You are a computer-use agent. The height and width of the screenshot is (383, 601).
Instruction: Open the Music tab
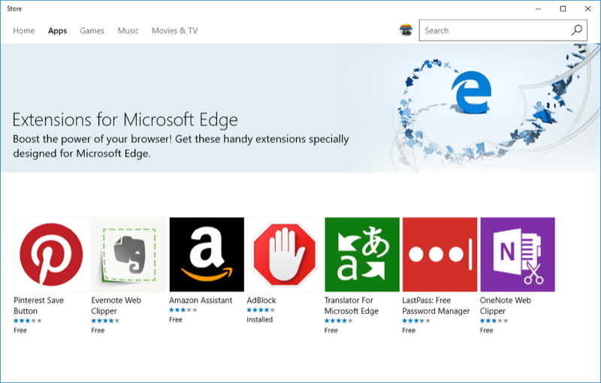(128, 31)
